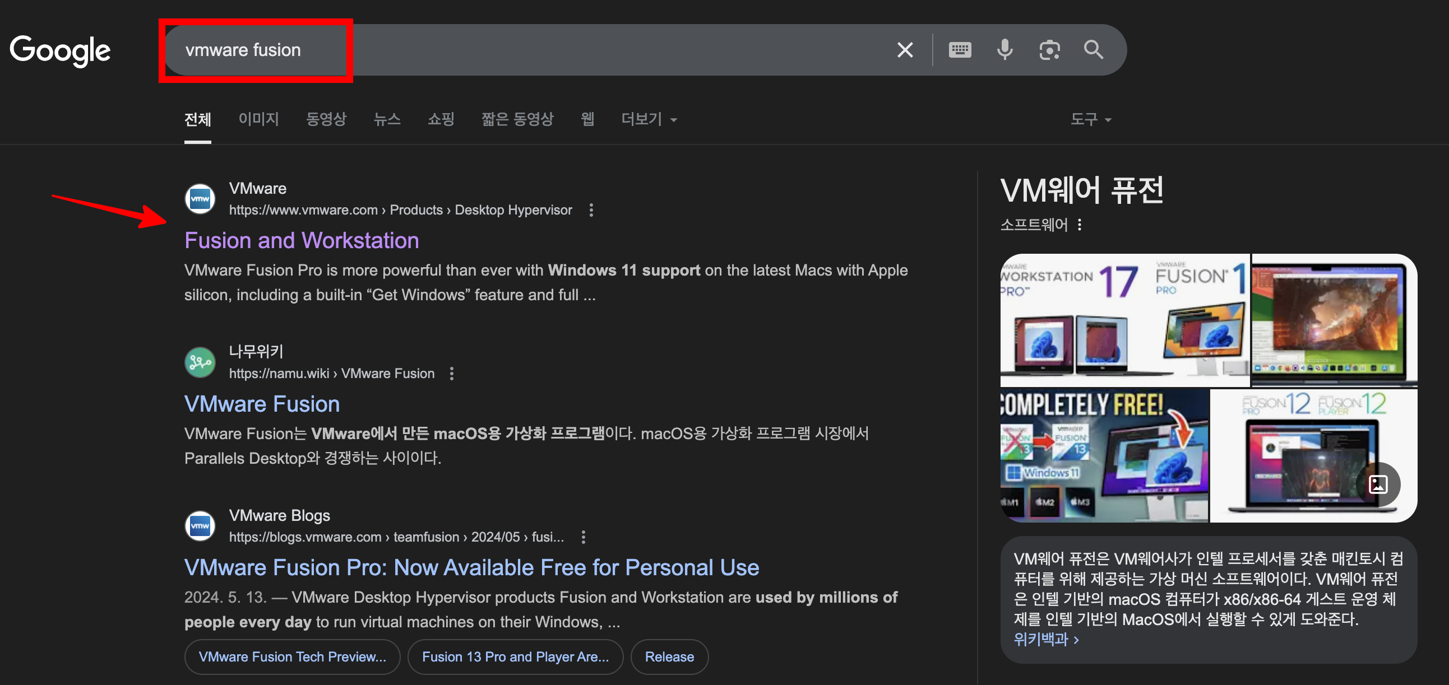Click the VMware favicon on first result
This screenshot has height=685, width=1449.
[x=200, y=199]
